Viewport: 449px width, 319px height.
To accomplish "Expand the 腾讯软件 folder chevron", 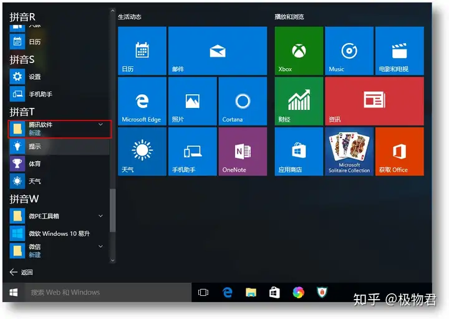I will [100, 124].
